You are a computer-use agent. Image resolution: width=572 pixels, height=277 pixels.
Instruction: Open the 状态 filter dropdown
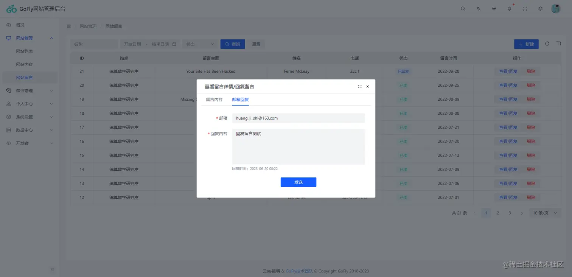click(x=200, y=44)
